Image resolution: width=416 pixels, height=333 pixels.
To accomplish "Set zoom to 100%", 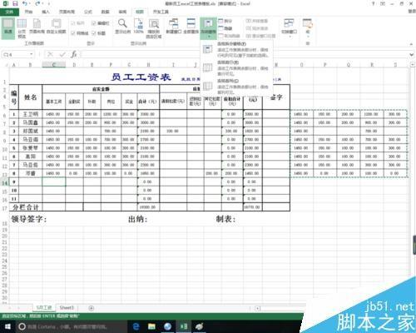I will [x=138, y=27].
